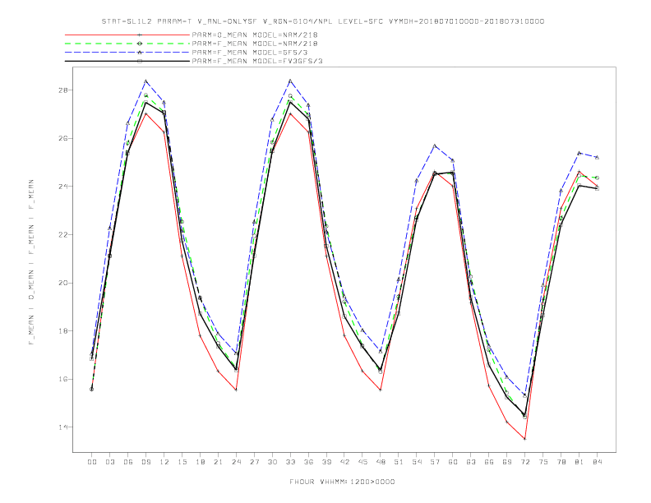651x503 pixels.
Task: Click the blue triangle marker at hour 84
Action: 597,157
